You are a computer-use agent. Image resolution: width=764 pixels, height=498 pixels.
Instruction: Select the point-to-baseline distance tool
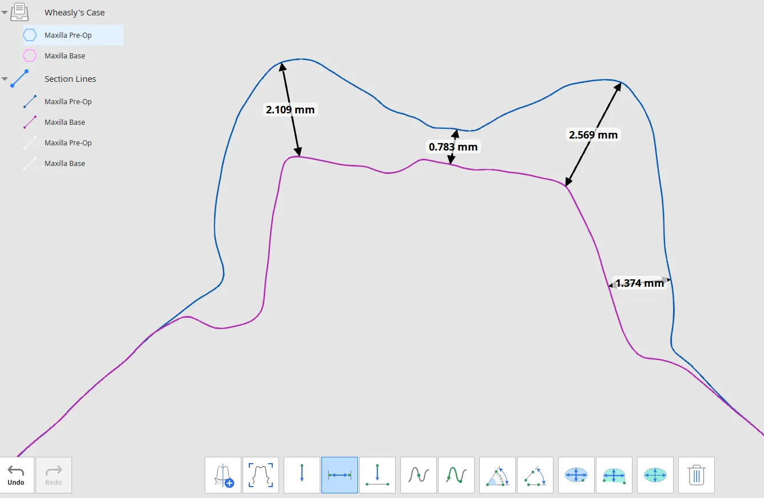tap(377, 475)
